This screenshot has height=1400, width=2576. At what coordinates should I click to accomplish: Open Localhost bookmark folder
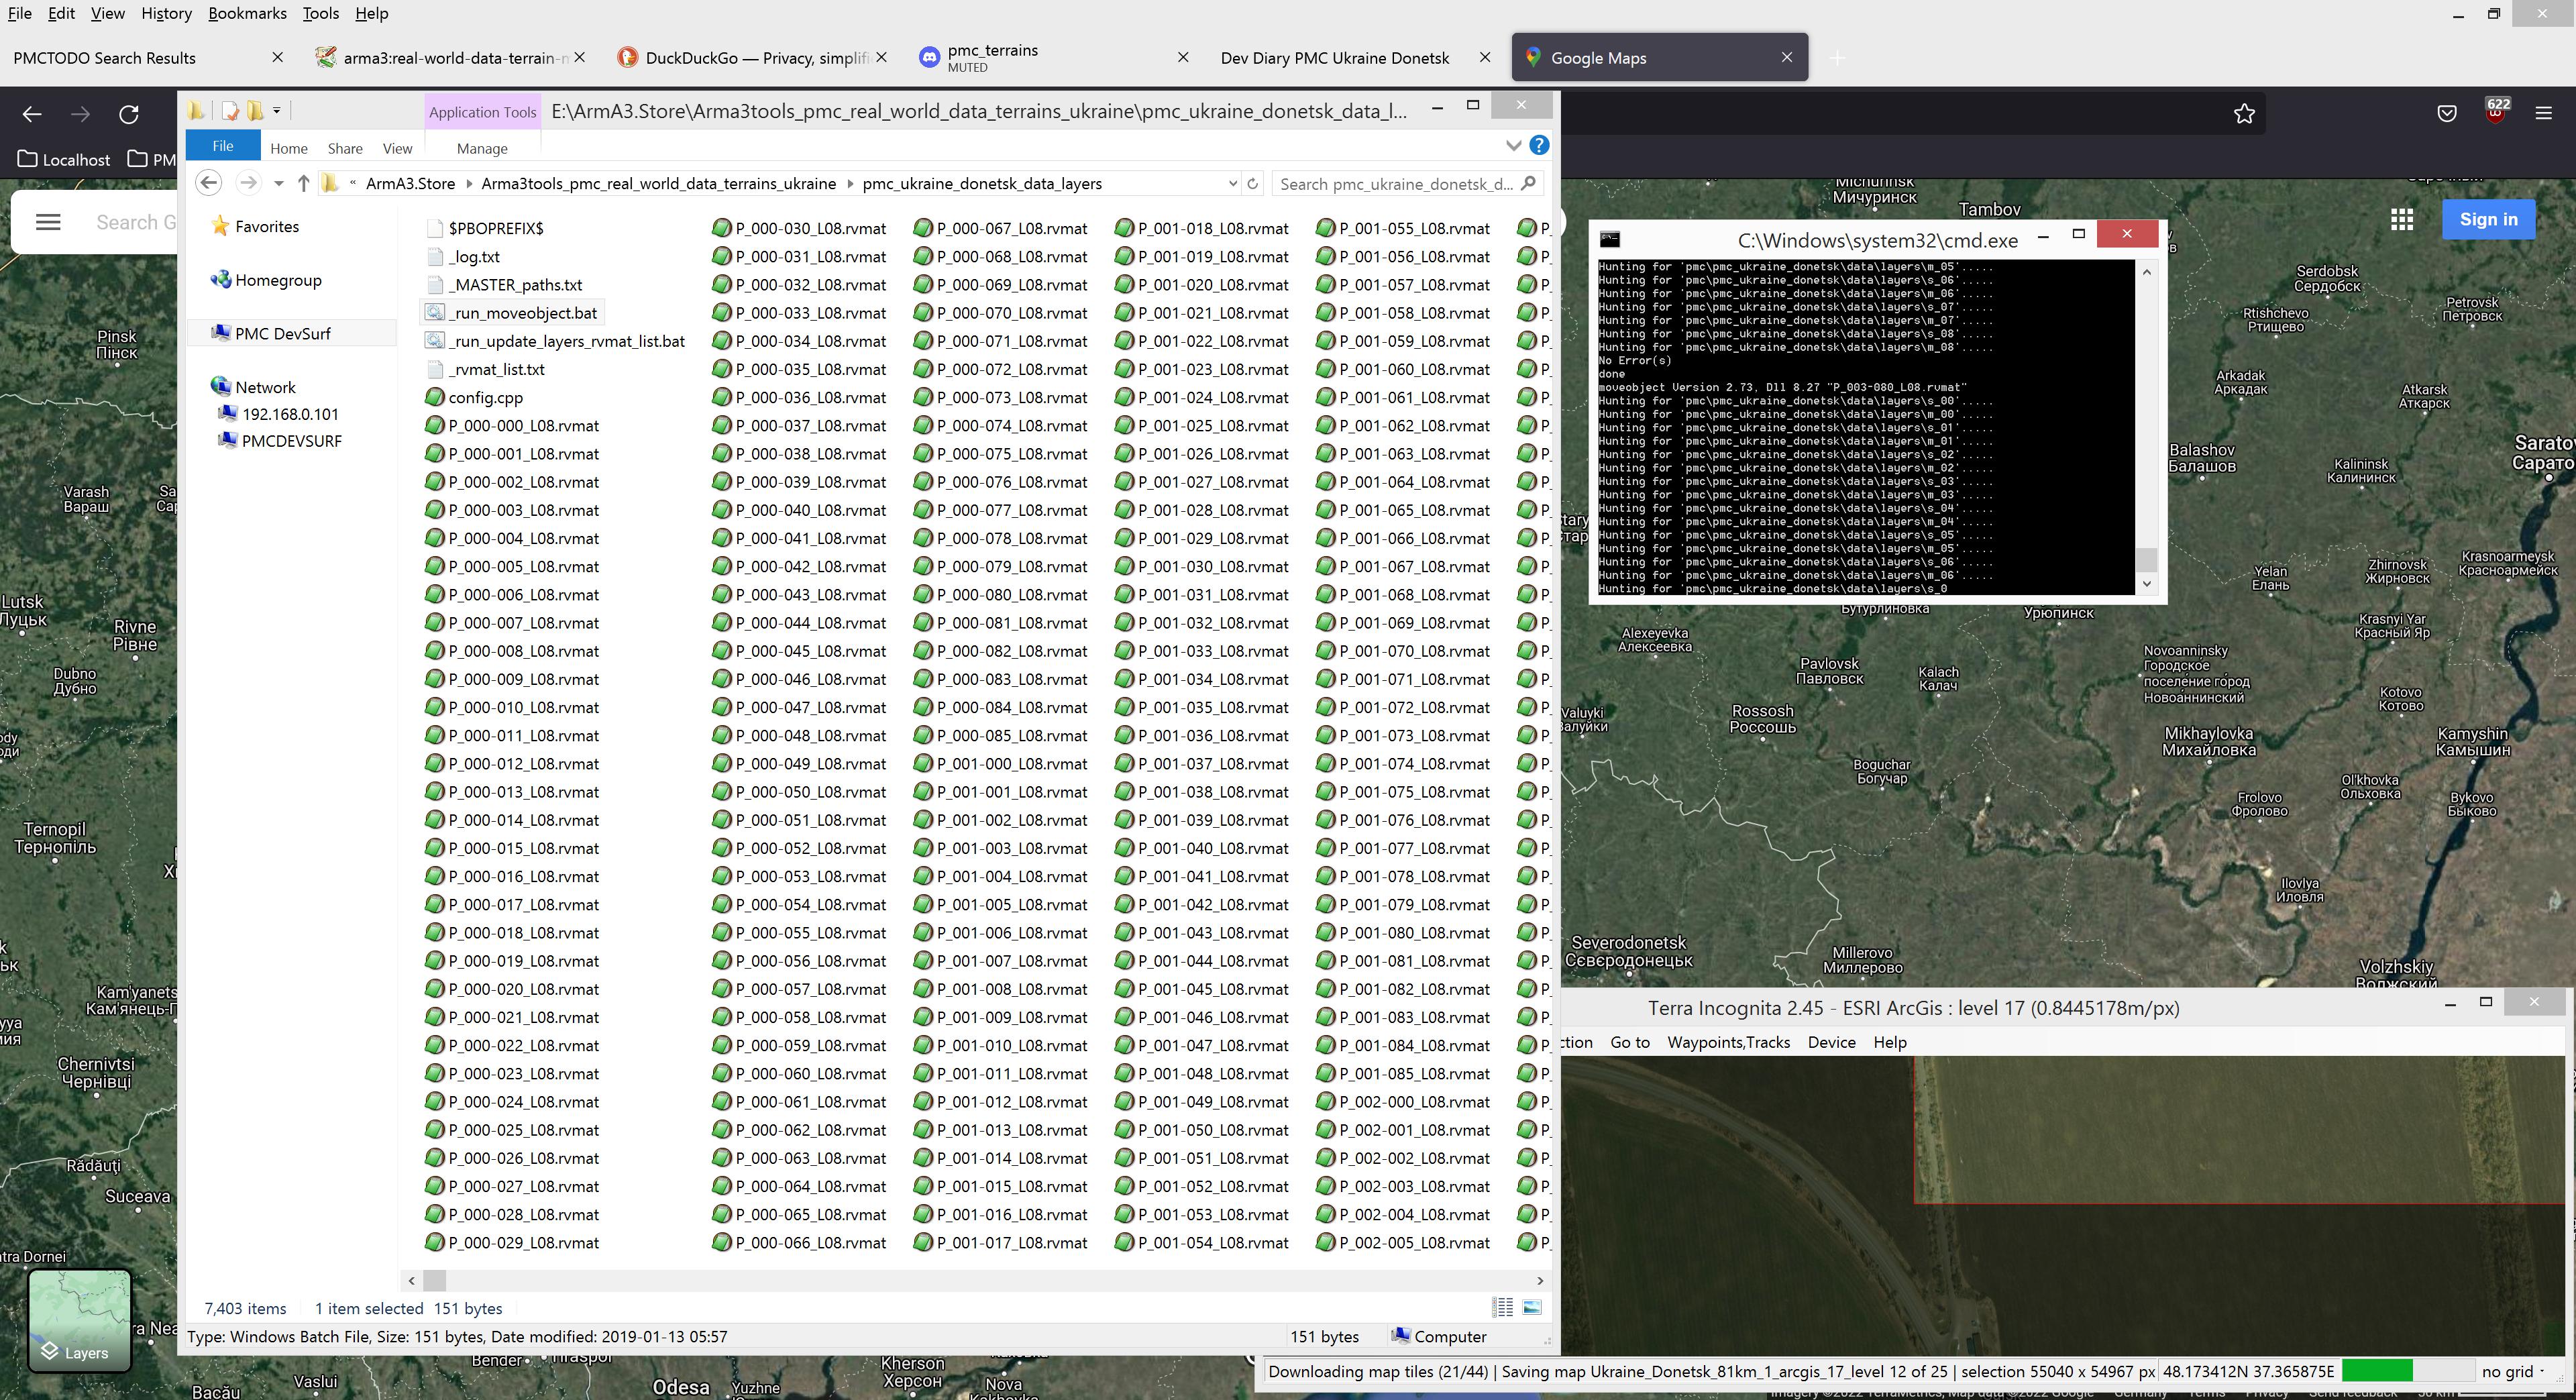click(x=64, y=159)
